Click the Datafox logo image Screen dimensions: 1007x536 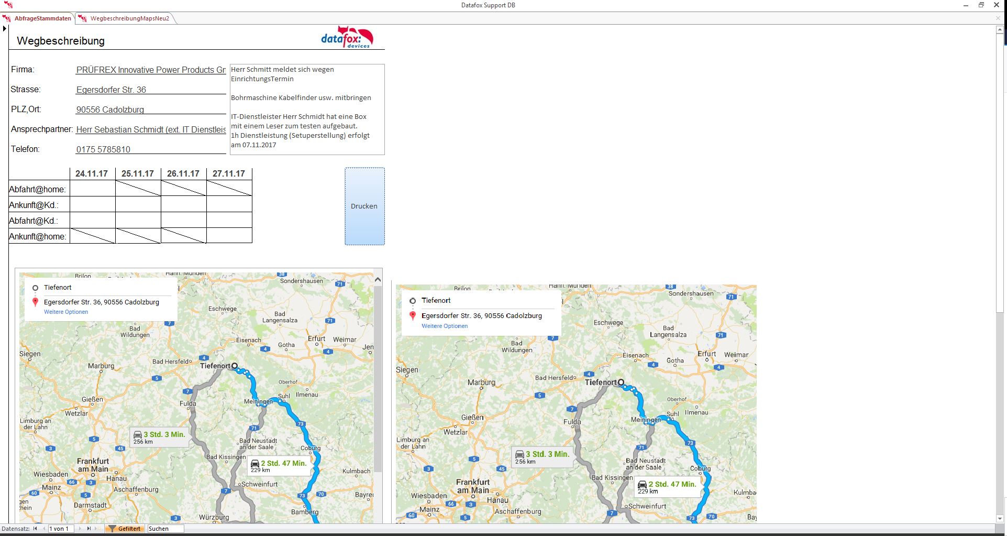pyautogui.click(x=347, y=37)
